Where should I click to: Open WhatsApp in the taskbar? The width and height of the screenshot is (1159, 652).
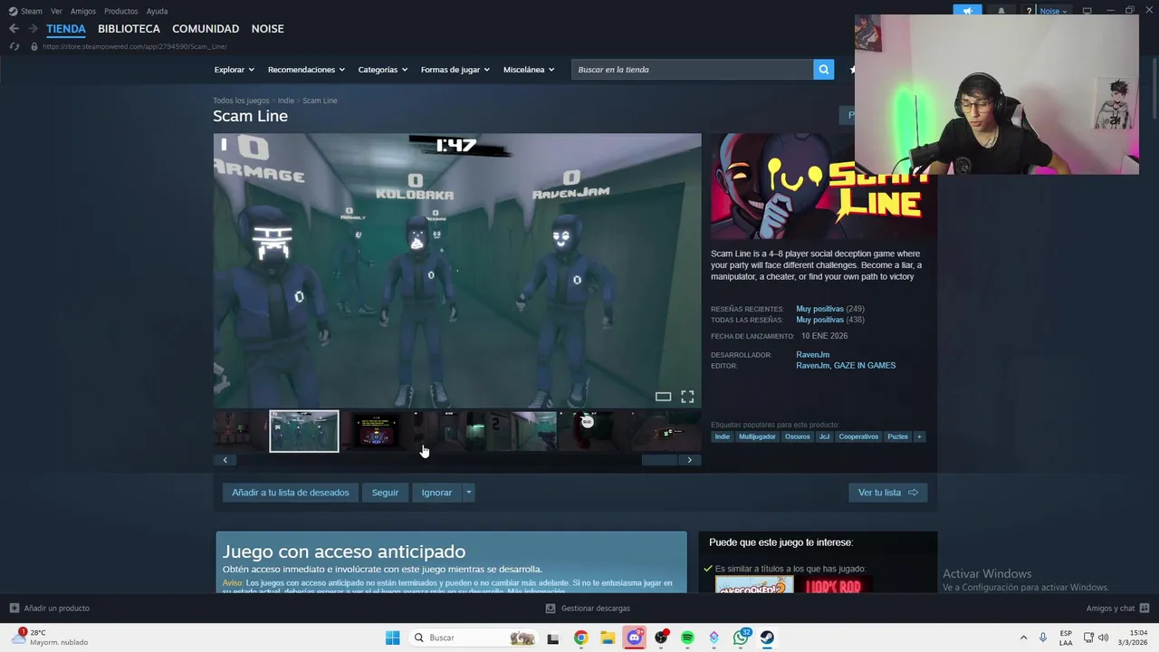pos(741,638)
